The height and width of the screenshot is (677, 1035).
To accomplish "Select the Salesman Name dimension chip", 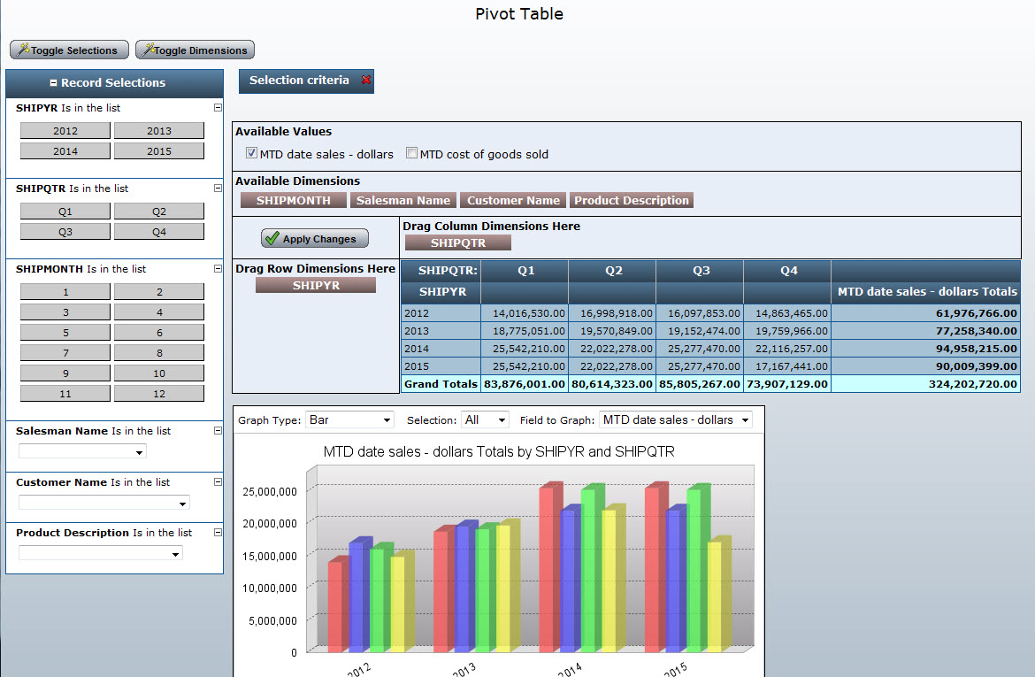I will (x=403, y=201).
